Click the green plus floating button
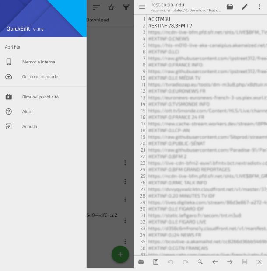This screenshot has height=271, width=267. point(120,254)
